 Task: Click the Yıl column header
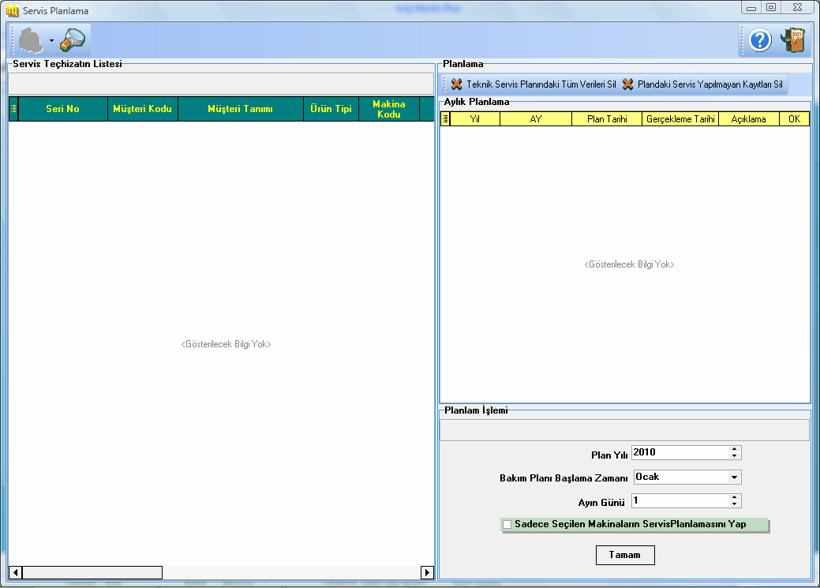click(x=475, y=119)
